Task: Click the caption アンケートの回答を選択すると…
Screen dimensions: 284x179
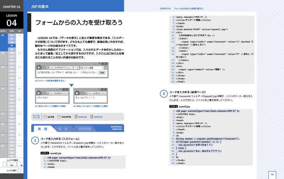Action: coord(51,81)
